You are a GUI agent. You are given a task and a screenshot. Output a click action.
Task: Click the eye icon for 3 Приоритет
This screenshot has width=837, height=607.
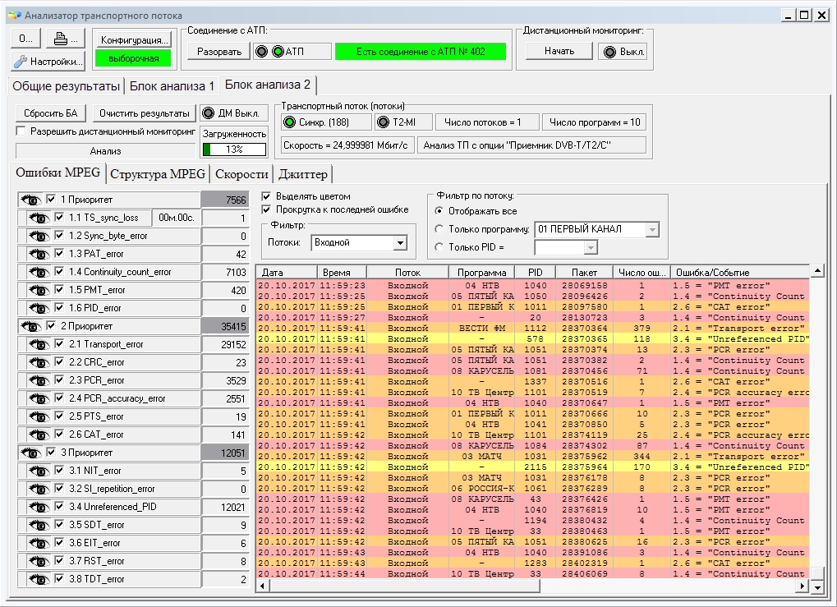click(x=30, y=453)
